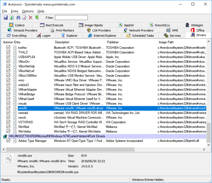Open the Image Hijacks tab
212x183 pixels.
(x=91, y=25)
